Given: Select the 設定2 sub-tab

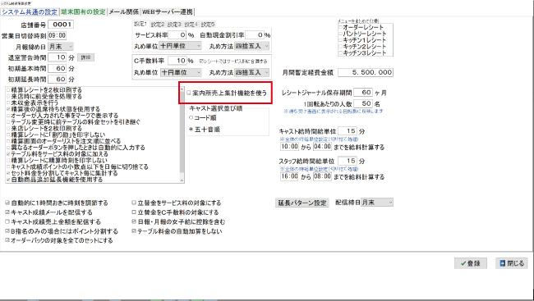Looking at the screenshot, I should coord(158,25).
